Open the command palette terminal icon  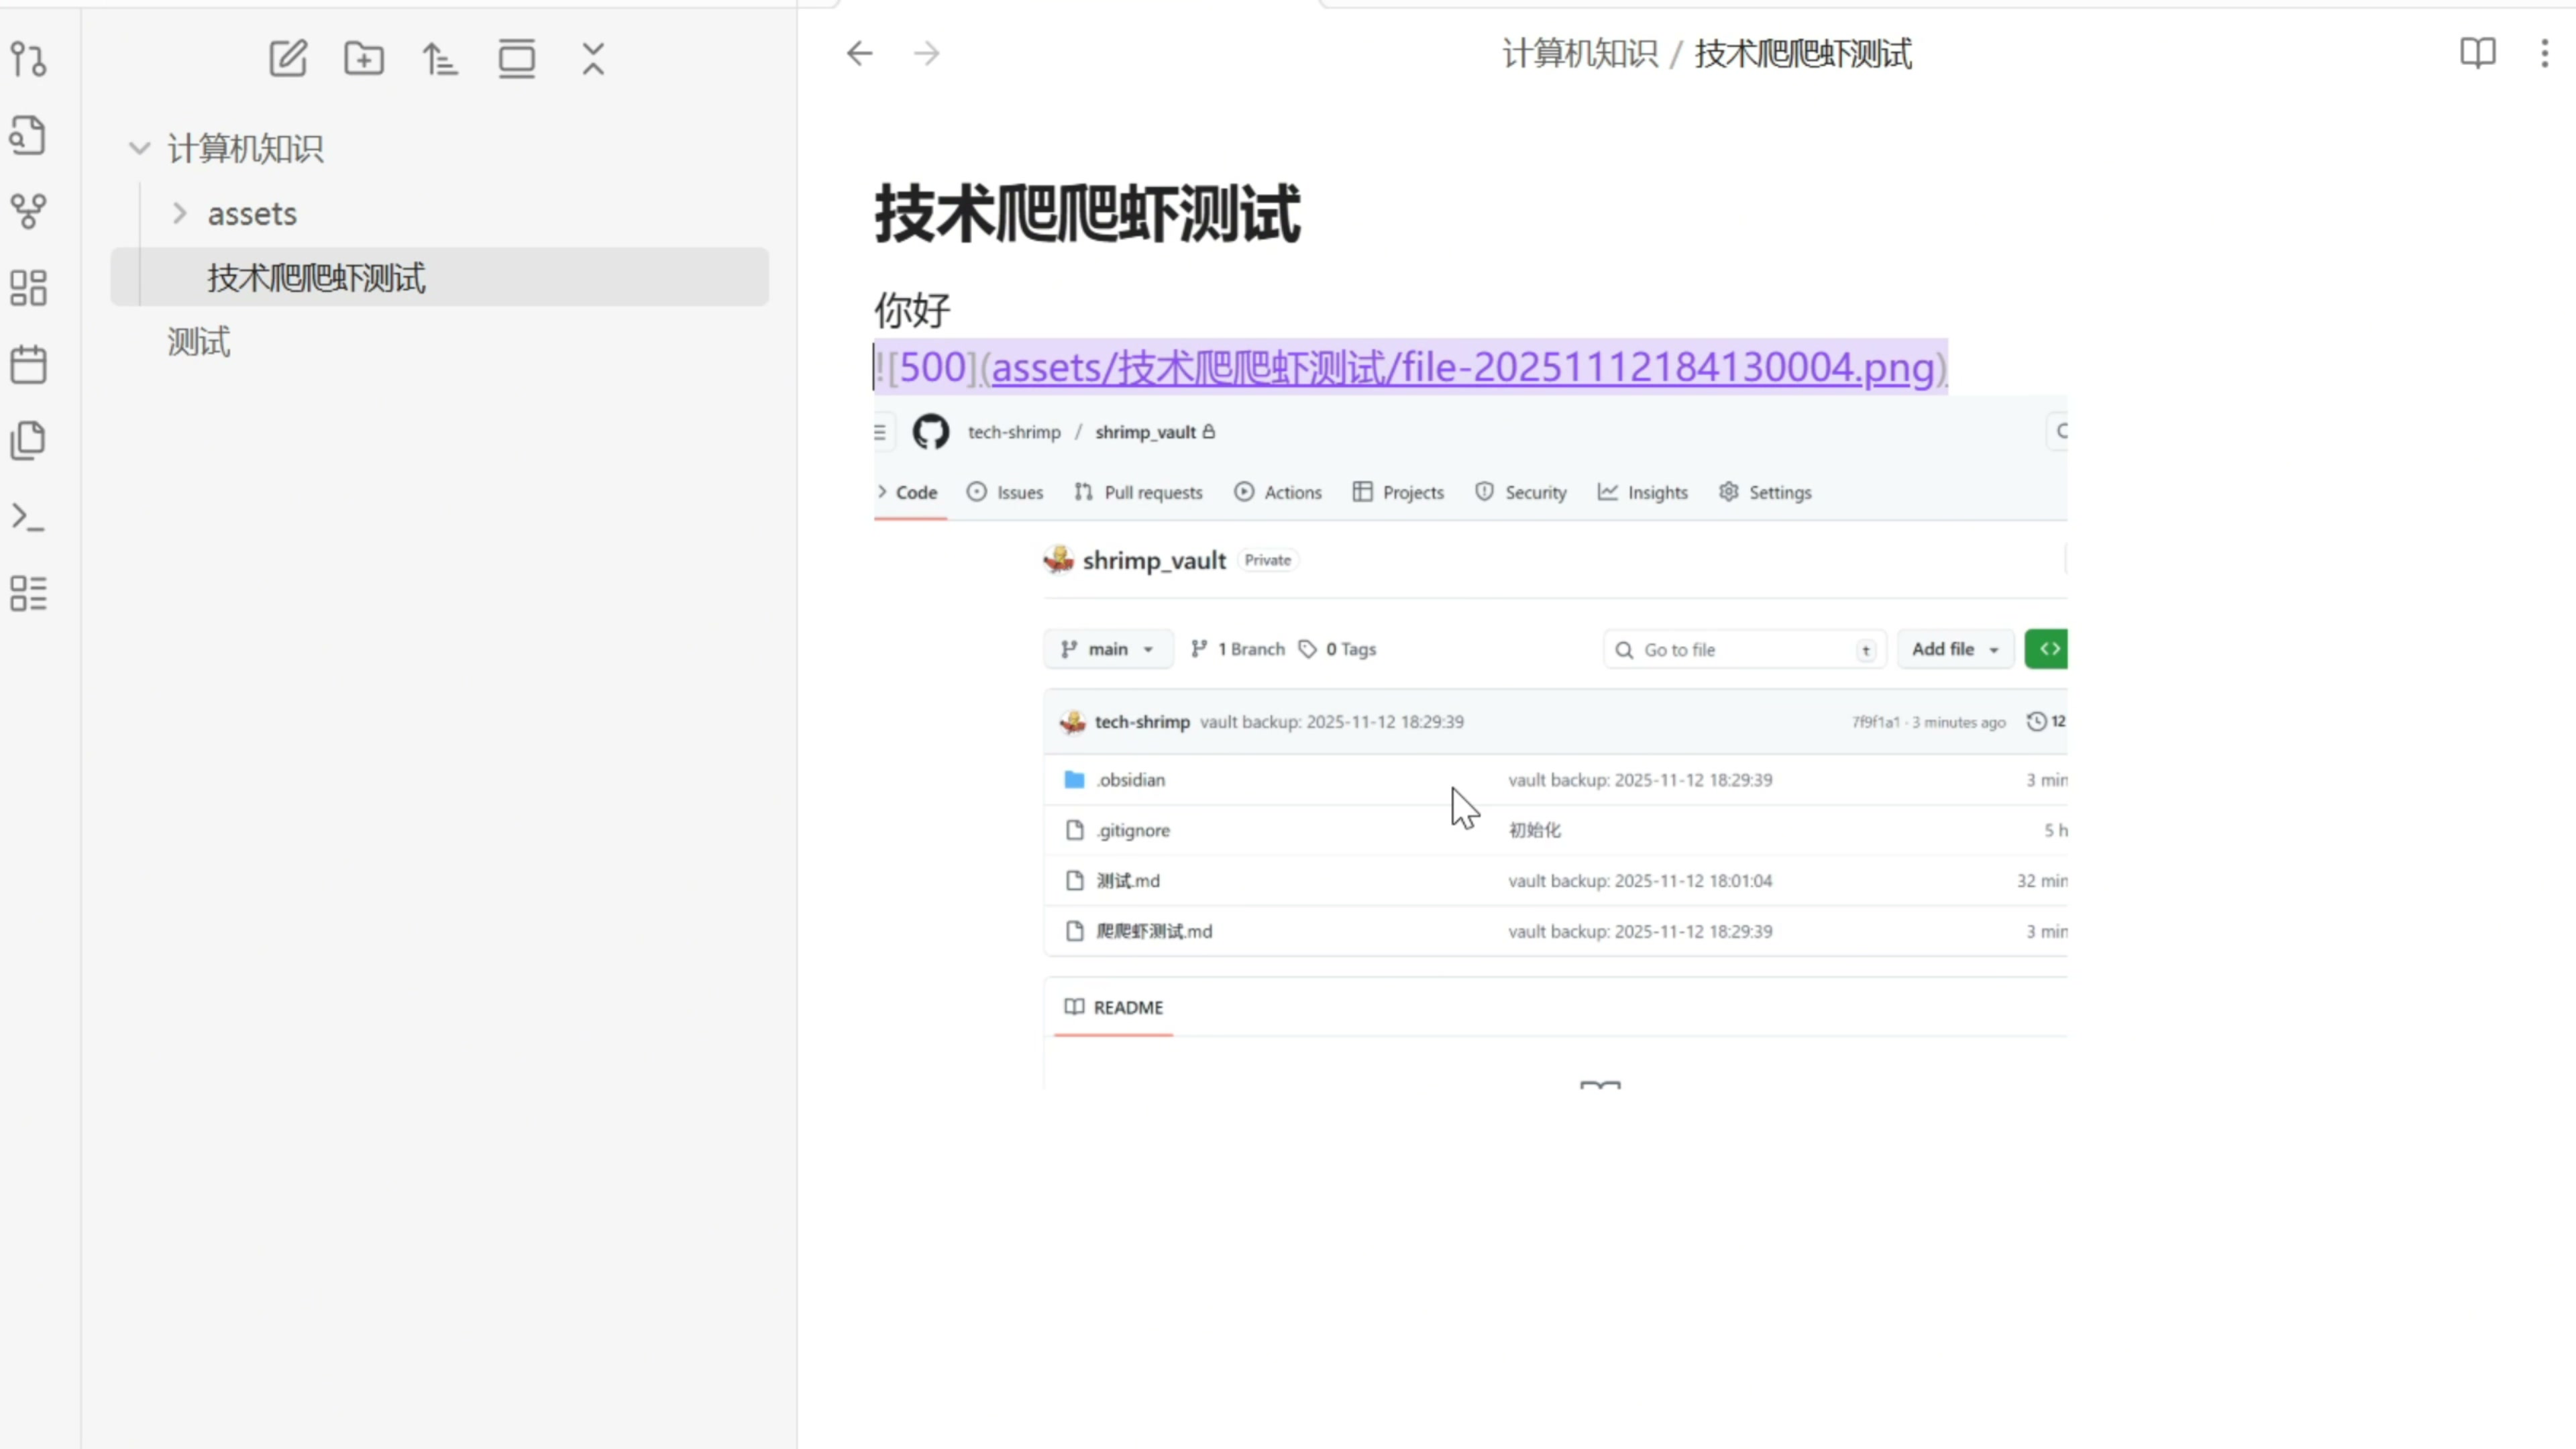coord(28,517)
